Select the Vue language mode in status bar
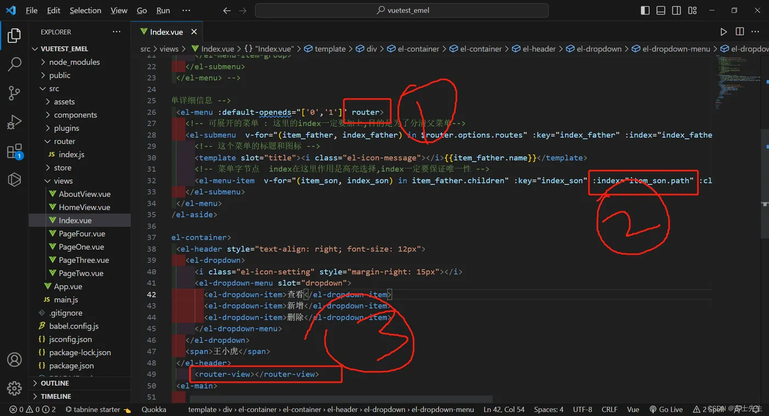Viewport: 769px width, 416px height. [x=633, y=409]
